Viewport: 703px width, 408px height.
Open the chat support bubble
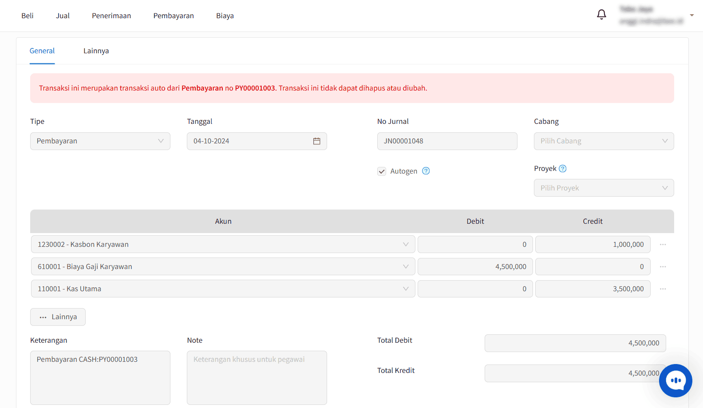click(x=675, y=380)
